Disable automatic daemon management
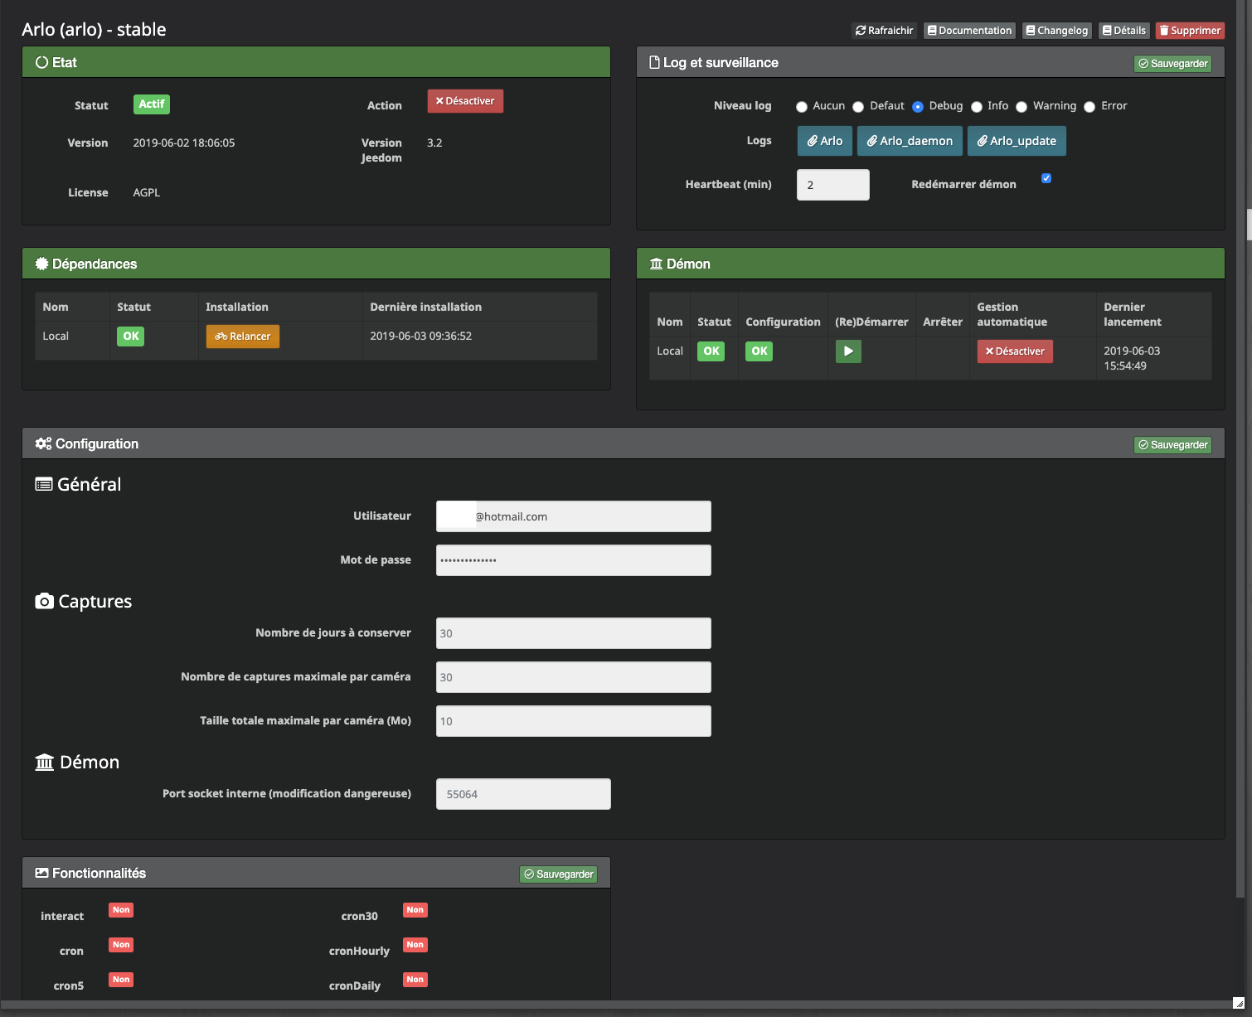The width and height of the screenshot is (1252, 1017). point(1015,351)
